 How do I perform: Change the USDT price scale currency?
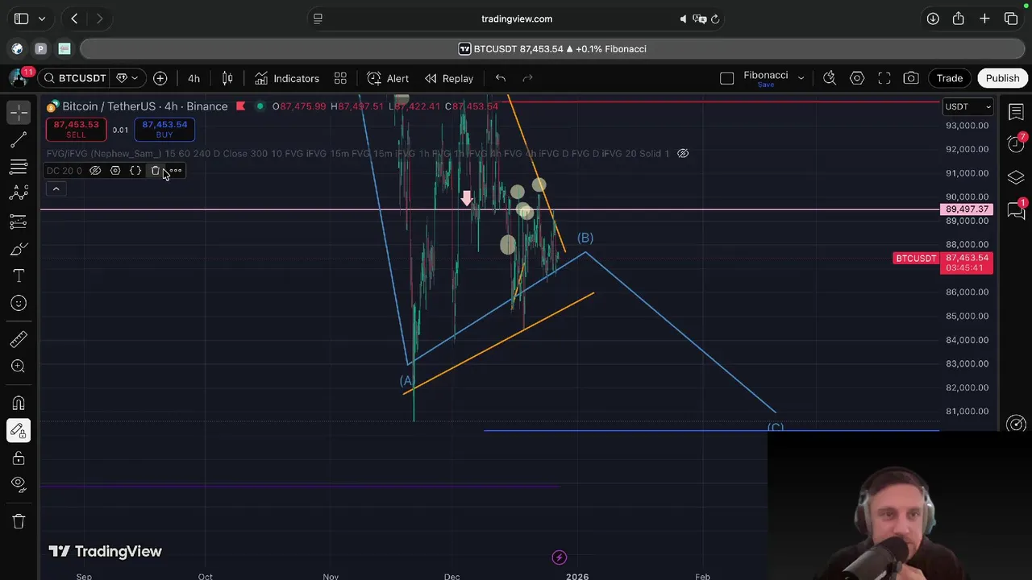968,106
